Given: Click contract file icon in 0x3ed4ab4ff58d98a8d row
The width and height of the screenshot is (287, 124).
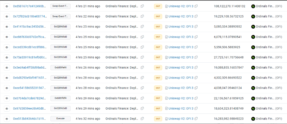Looking at the screenshot, I should tap(166, 68).
